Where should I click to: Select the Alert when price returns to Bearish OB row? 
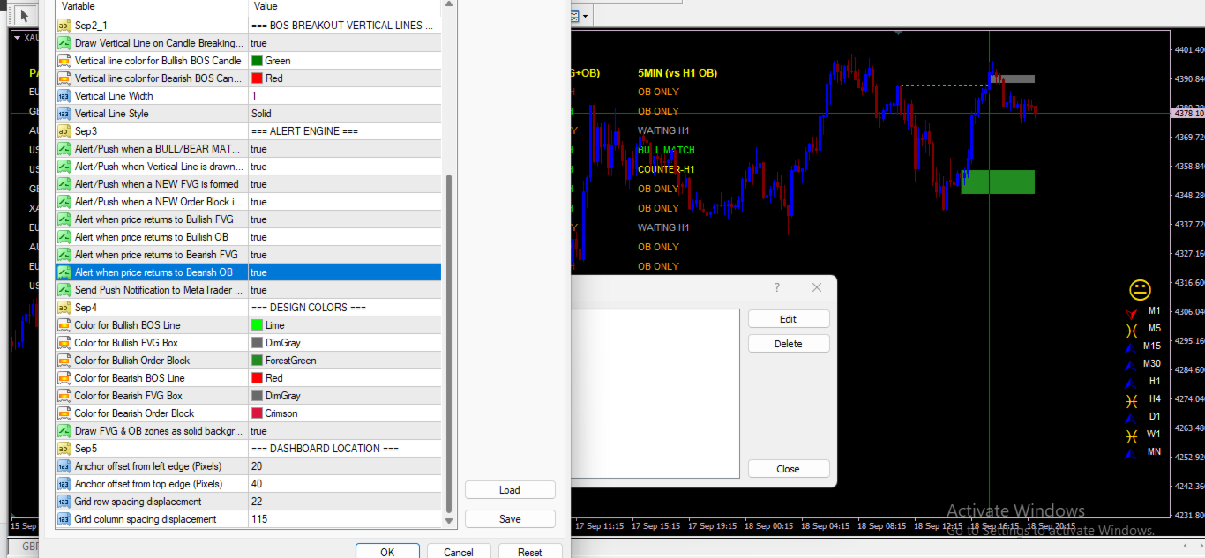[249, 272]
